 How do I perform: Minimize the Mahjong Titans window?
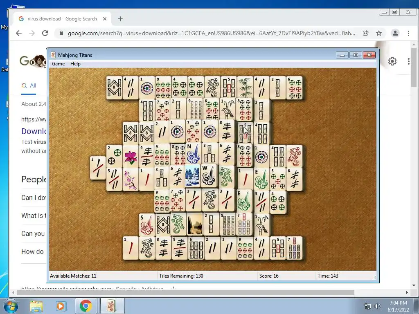(342, 55)
